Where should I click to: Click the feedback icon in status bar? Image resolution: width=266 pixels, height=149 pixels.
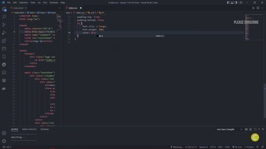pos(258,147)
